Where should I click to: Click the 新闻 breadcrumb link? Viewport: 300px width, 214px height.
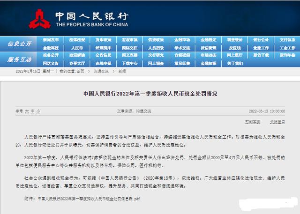coord(122,72)
